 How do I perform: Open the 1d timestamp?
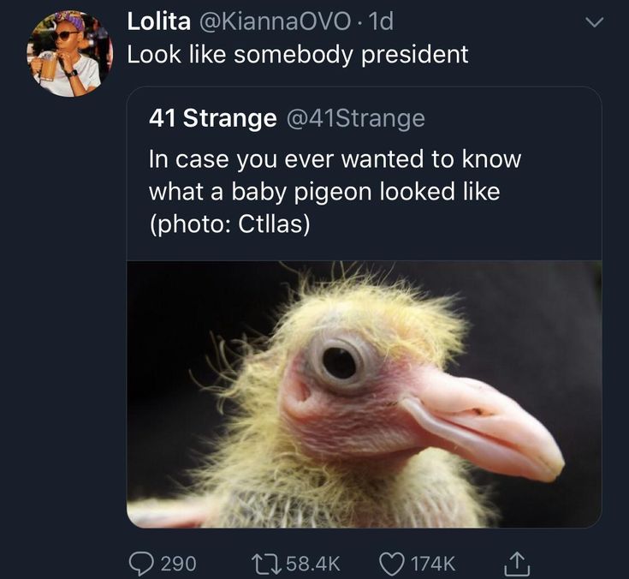click(381, 21)
